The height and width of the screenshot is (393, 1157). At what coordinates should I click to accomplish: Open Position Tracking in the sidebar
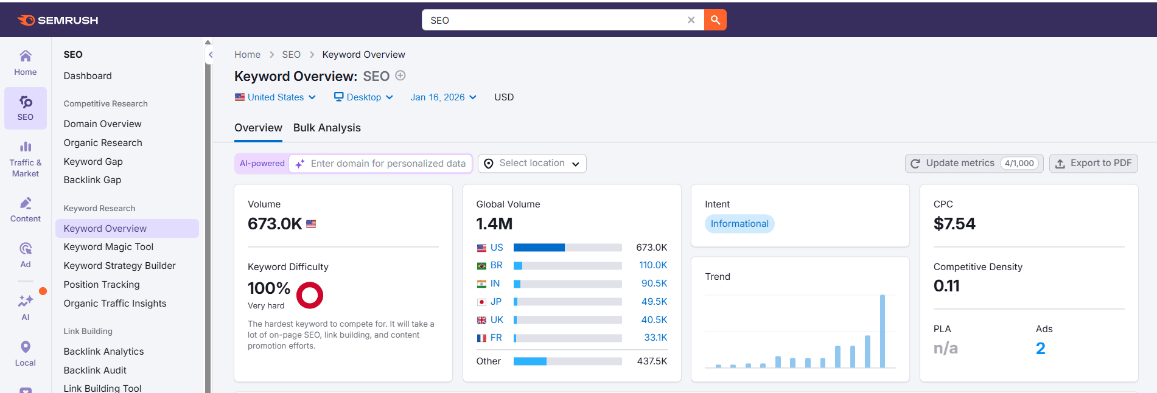[102, 285]
